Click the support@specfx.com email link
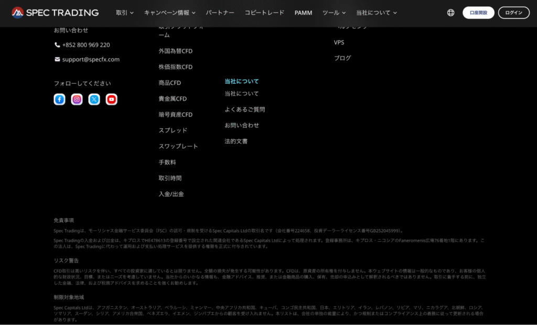Viewport: 537px width, 325px height. click(x=91, y=59)
